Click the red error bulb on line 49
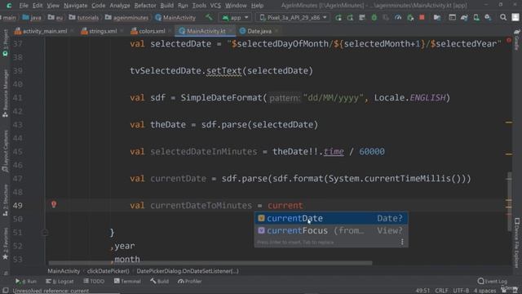This screenshot has width=522, height=294. (54, 204)
